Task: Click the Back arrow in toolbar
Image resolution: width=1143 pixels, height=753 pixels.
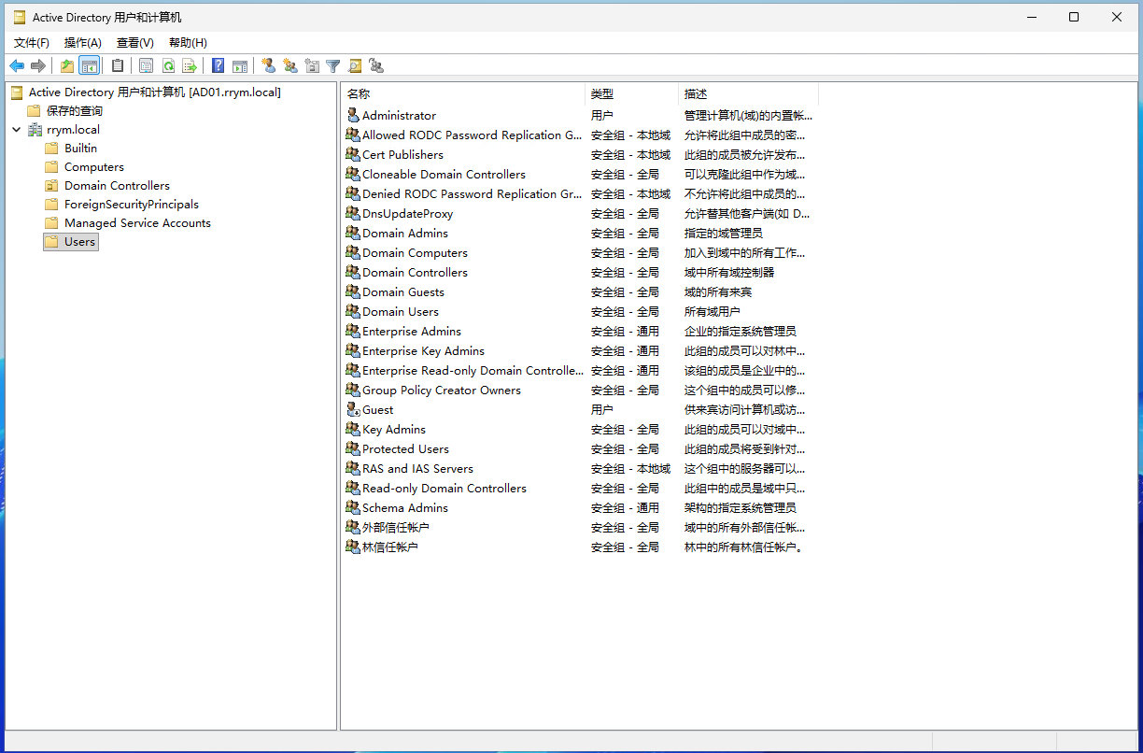Action: pos(17,65)
